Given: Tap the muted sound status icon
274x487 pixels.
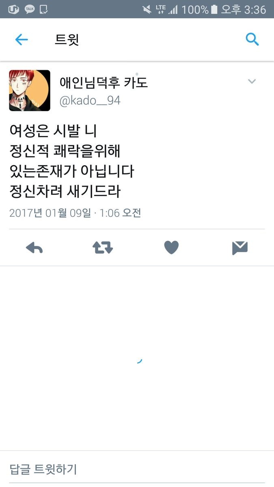Looking at the screenshot, I should [147, 9].
